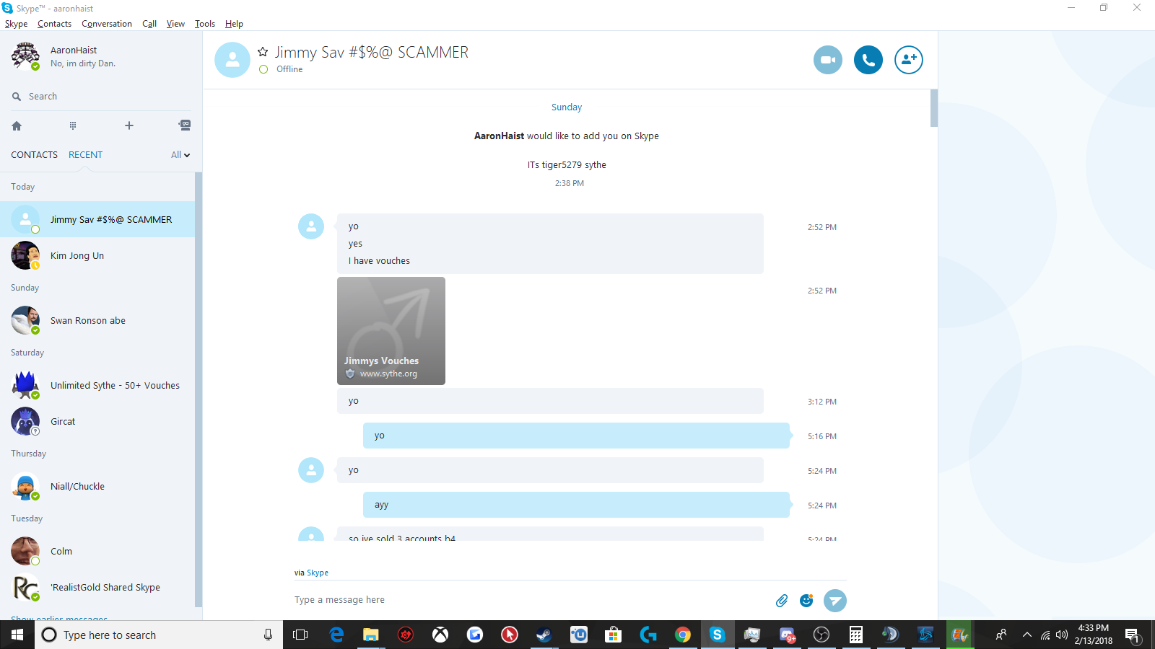Open the emoticon picker

coord(806,600)
